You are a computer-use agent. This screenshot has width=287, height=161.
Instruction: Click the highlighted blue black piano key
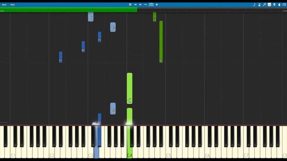point(100,136)
